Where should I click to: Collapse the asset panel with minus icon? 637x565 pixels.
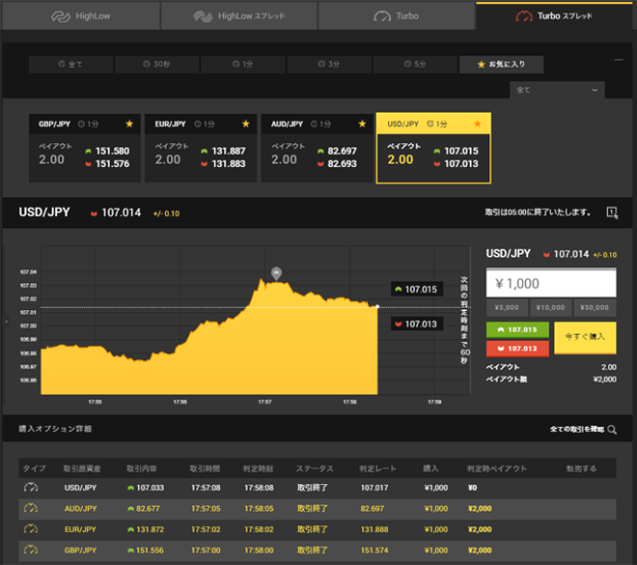[x=619, y=60]
